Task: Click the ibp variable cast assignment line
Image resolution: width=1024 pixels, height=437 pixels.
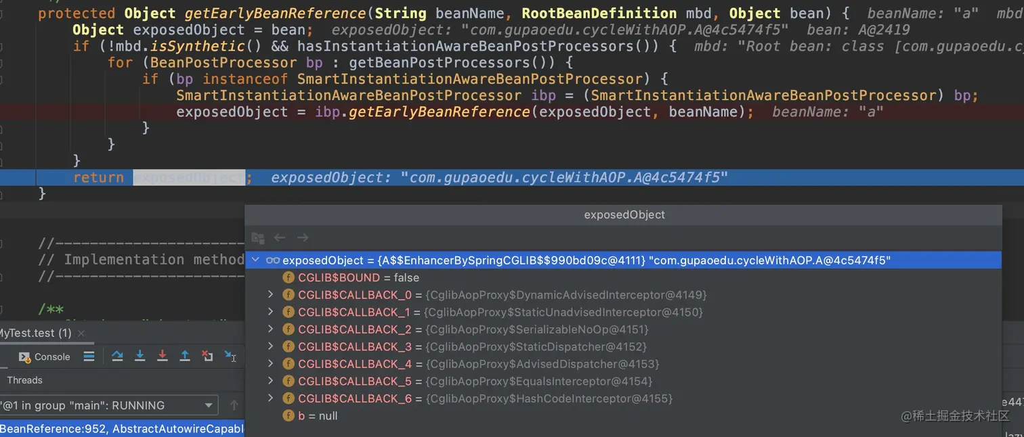Action: (577, 95)
